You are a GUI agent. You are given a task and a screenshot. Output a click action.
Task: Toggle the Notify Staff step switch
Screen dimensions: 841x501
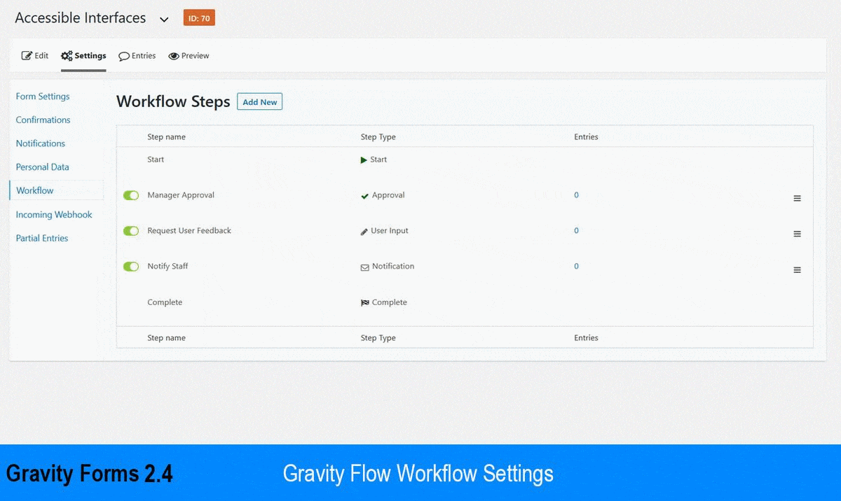(x=131, y=267)
